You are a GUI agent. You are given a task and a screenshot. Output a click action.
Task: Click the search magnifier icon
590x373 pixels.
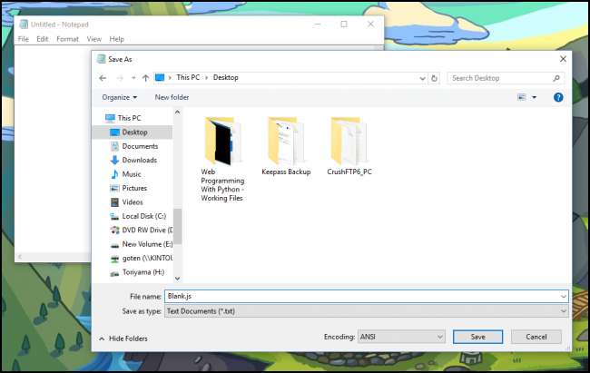pos(556,78)
